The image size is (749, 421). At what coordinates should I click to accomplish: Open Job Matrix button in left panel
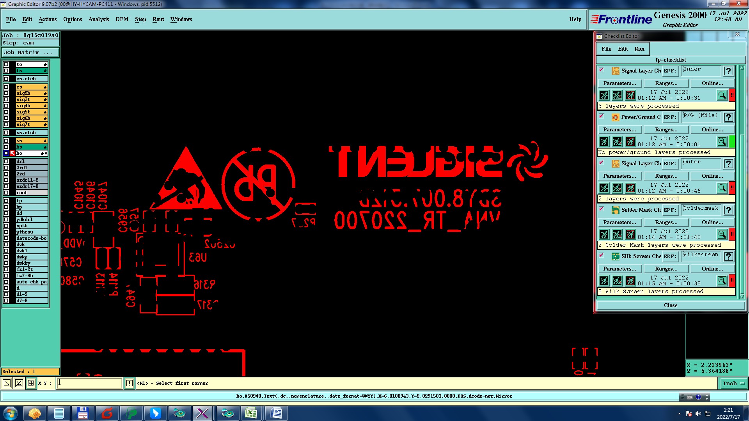tap(30, 52)
